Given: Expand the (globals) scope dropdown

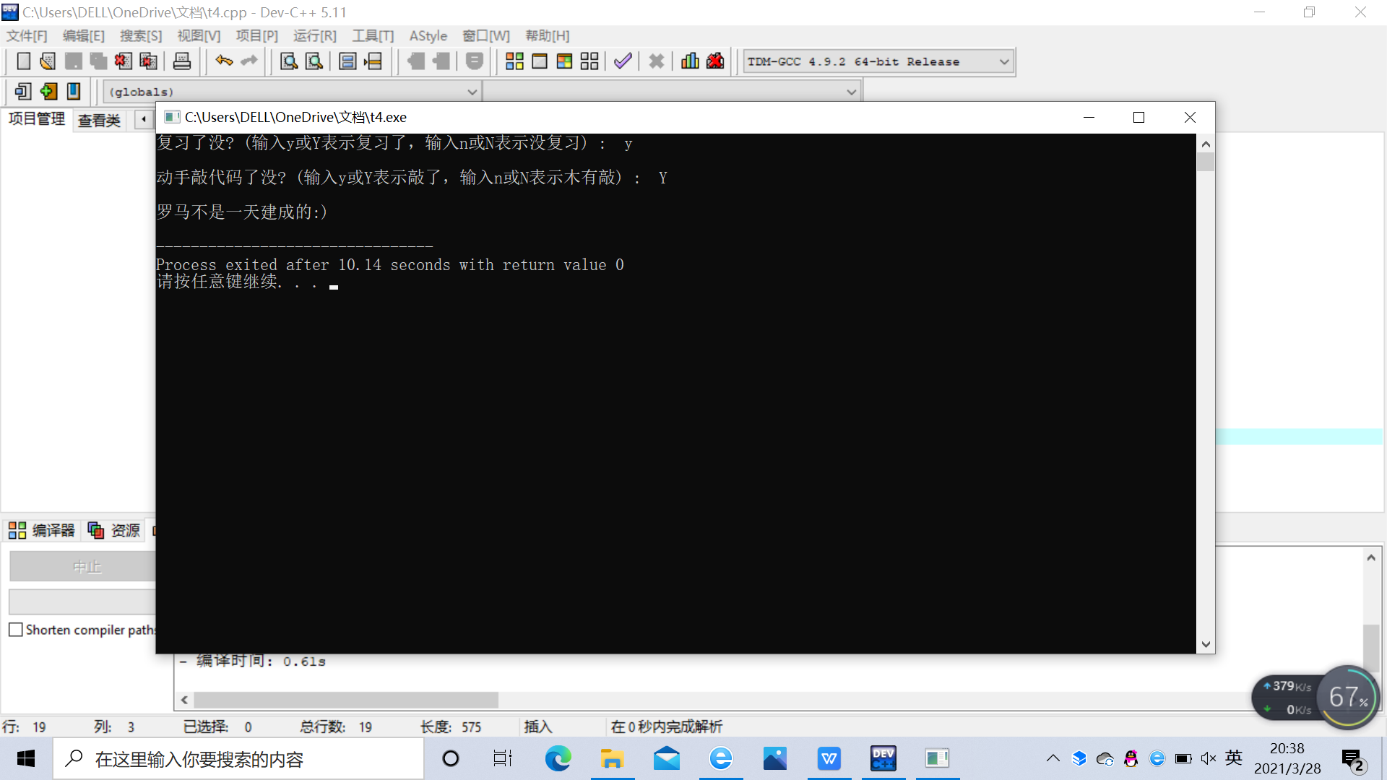Looking at the screenshot, I should tap(472, 92).
